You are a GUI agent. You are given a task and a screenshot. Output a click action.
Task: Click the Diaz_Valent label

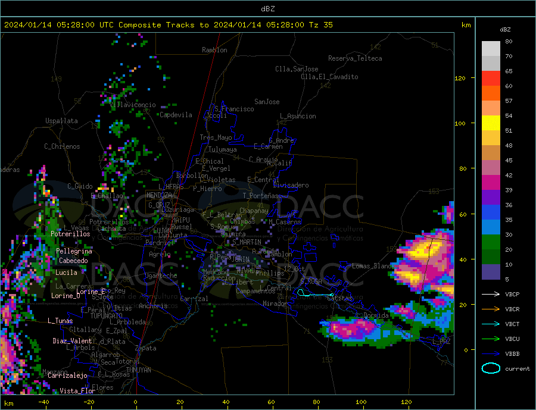(x=72, y=340)
